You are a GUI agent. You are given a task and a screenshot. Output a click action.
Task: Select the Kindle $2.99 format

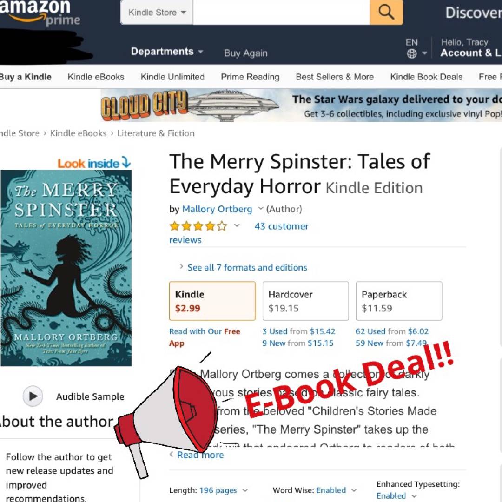[x=212, y=301]
